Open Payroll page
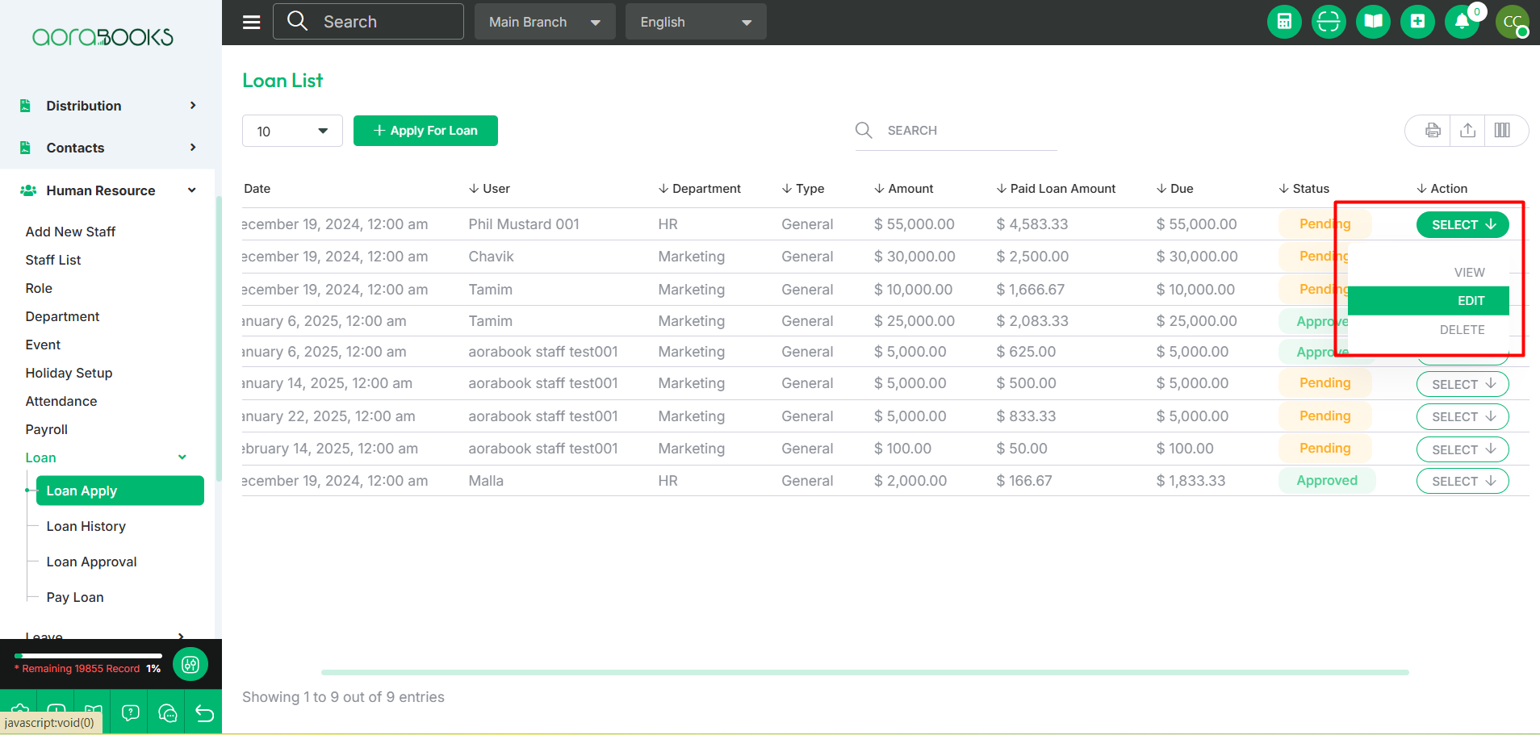Viewport: 1540px width, 735px height. tap(47, 429)
